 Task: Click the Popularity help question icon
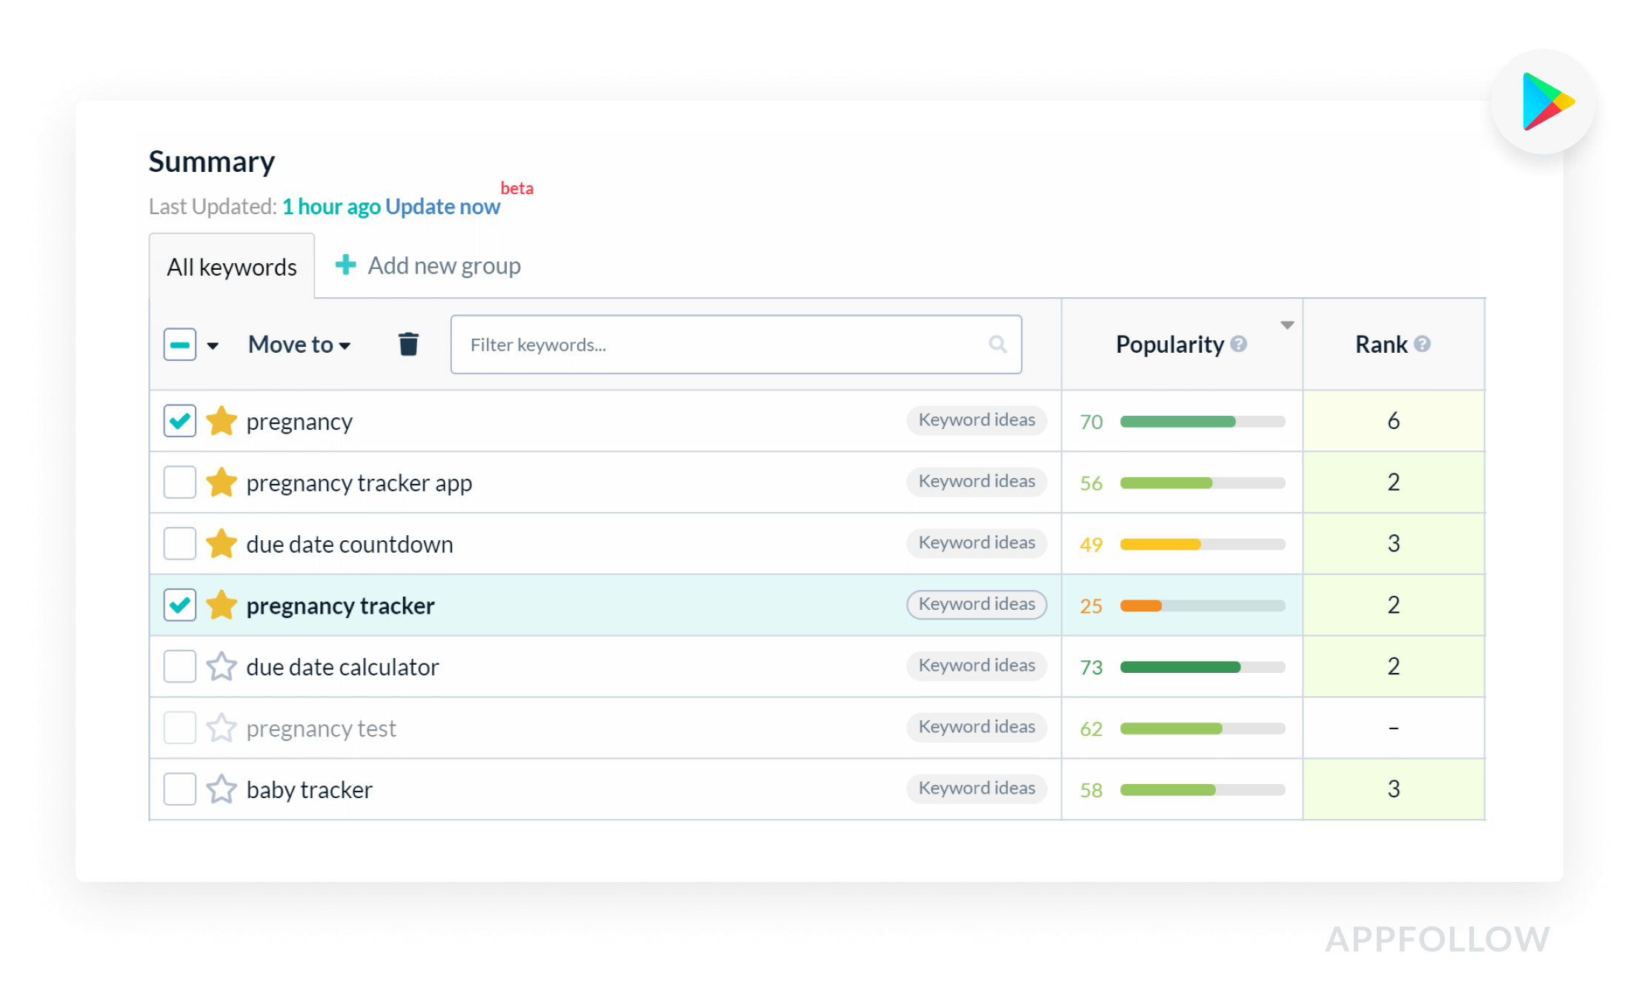[x=1239, y=344]
